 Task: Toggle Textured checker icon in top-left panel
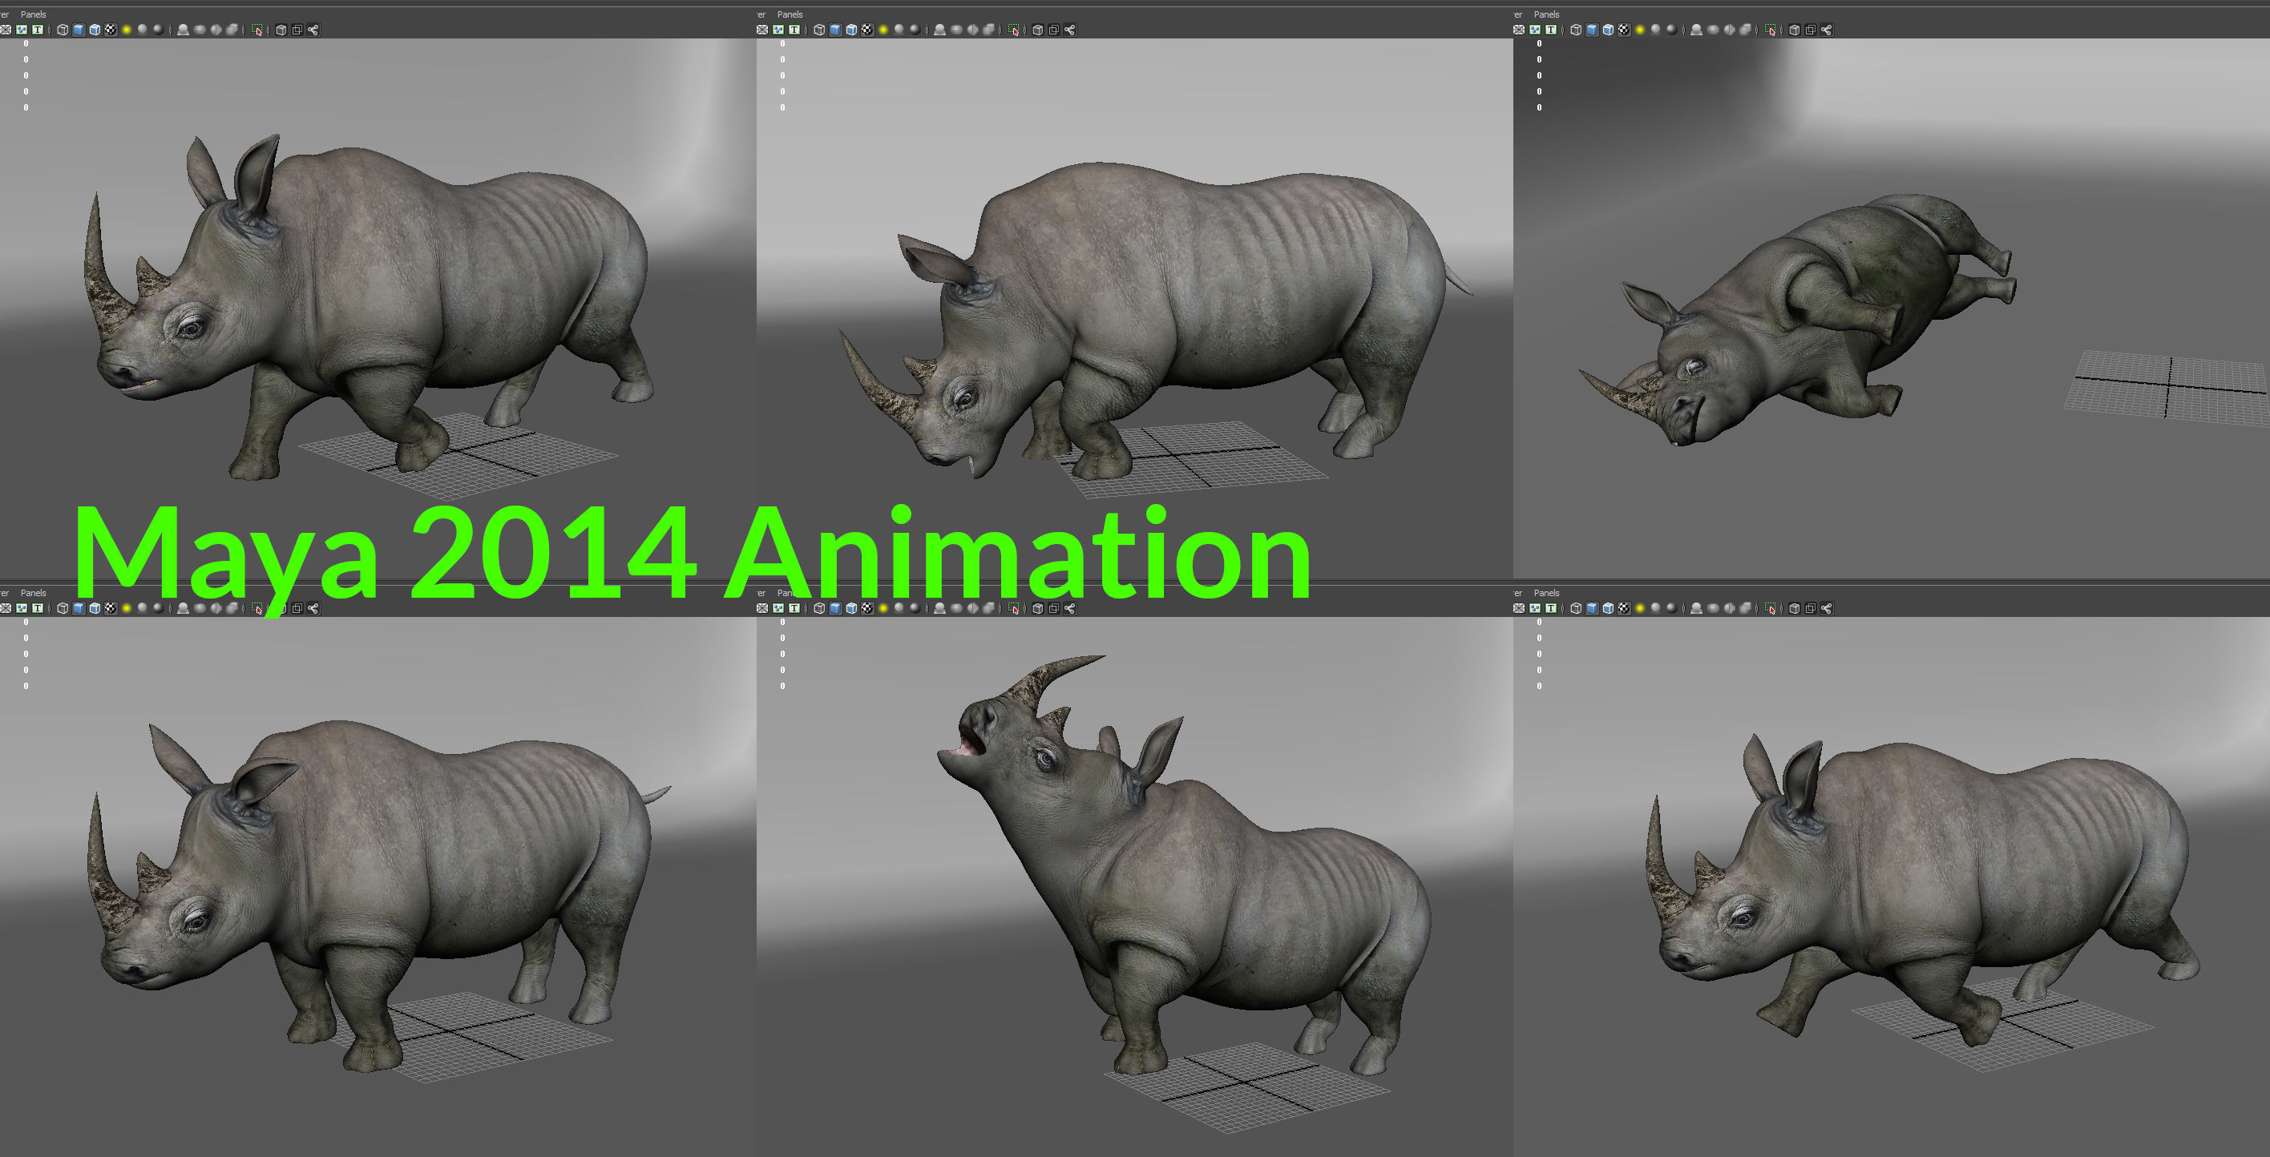click(x=111, y=30)
